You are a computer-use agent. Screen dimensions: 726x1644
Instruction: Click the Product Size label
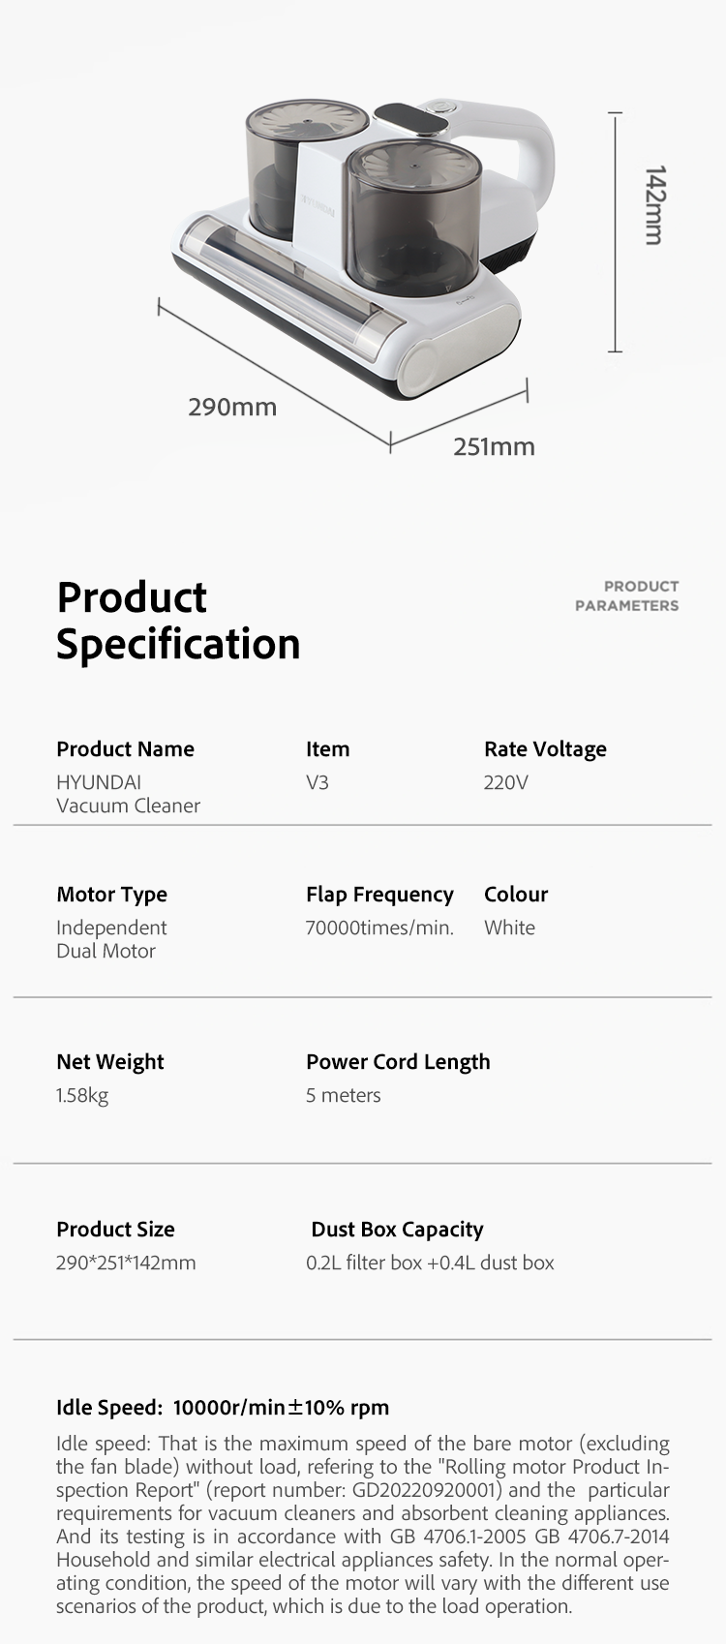tap(115, 1229)
